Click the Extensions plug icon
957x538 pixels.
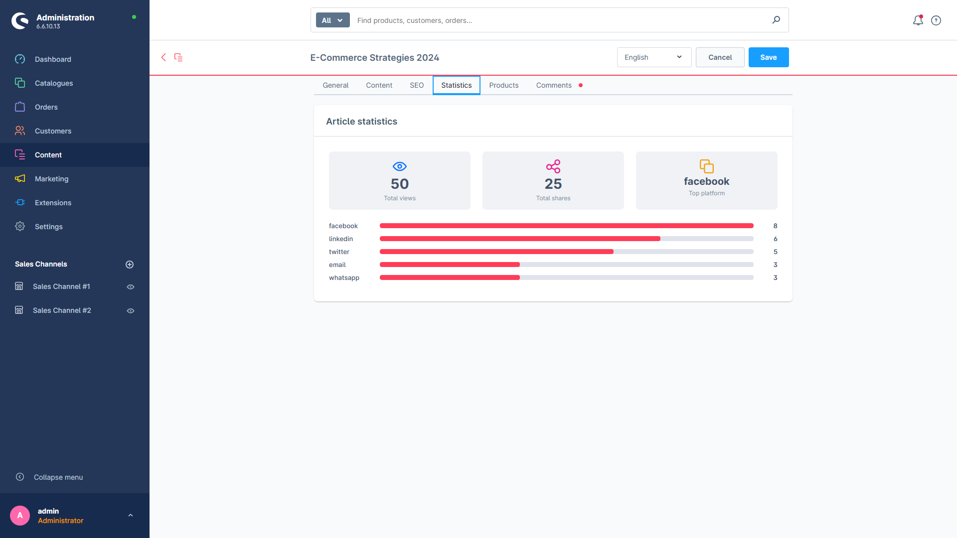[x=20, y=203]
